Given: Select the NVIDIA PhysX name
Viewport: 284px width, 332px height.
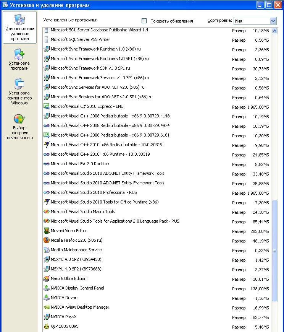Looking at the screenshot, I should pyautogui.click(x=64, y=317).
